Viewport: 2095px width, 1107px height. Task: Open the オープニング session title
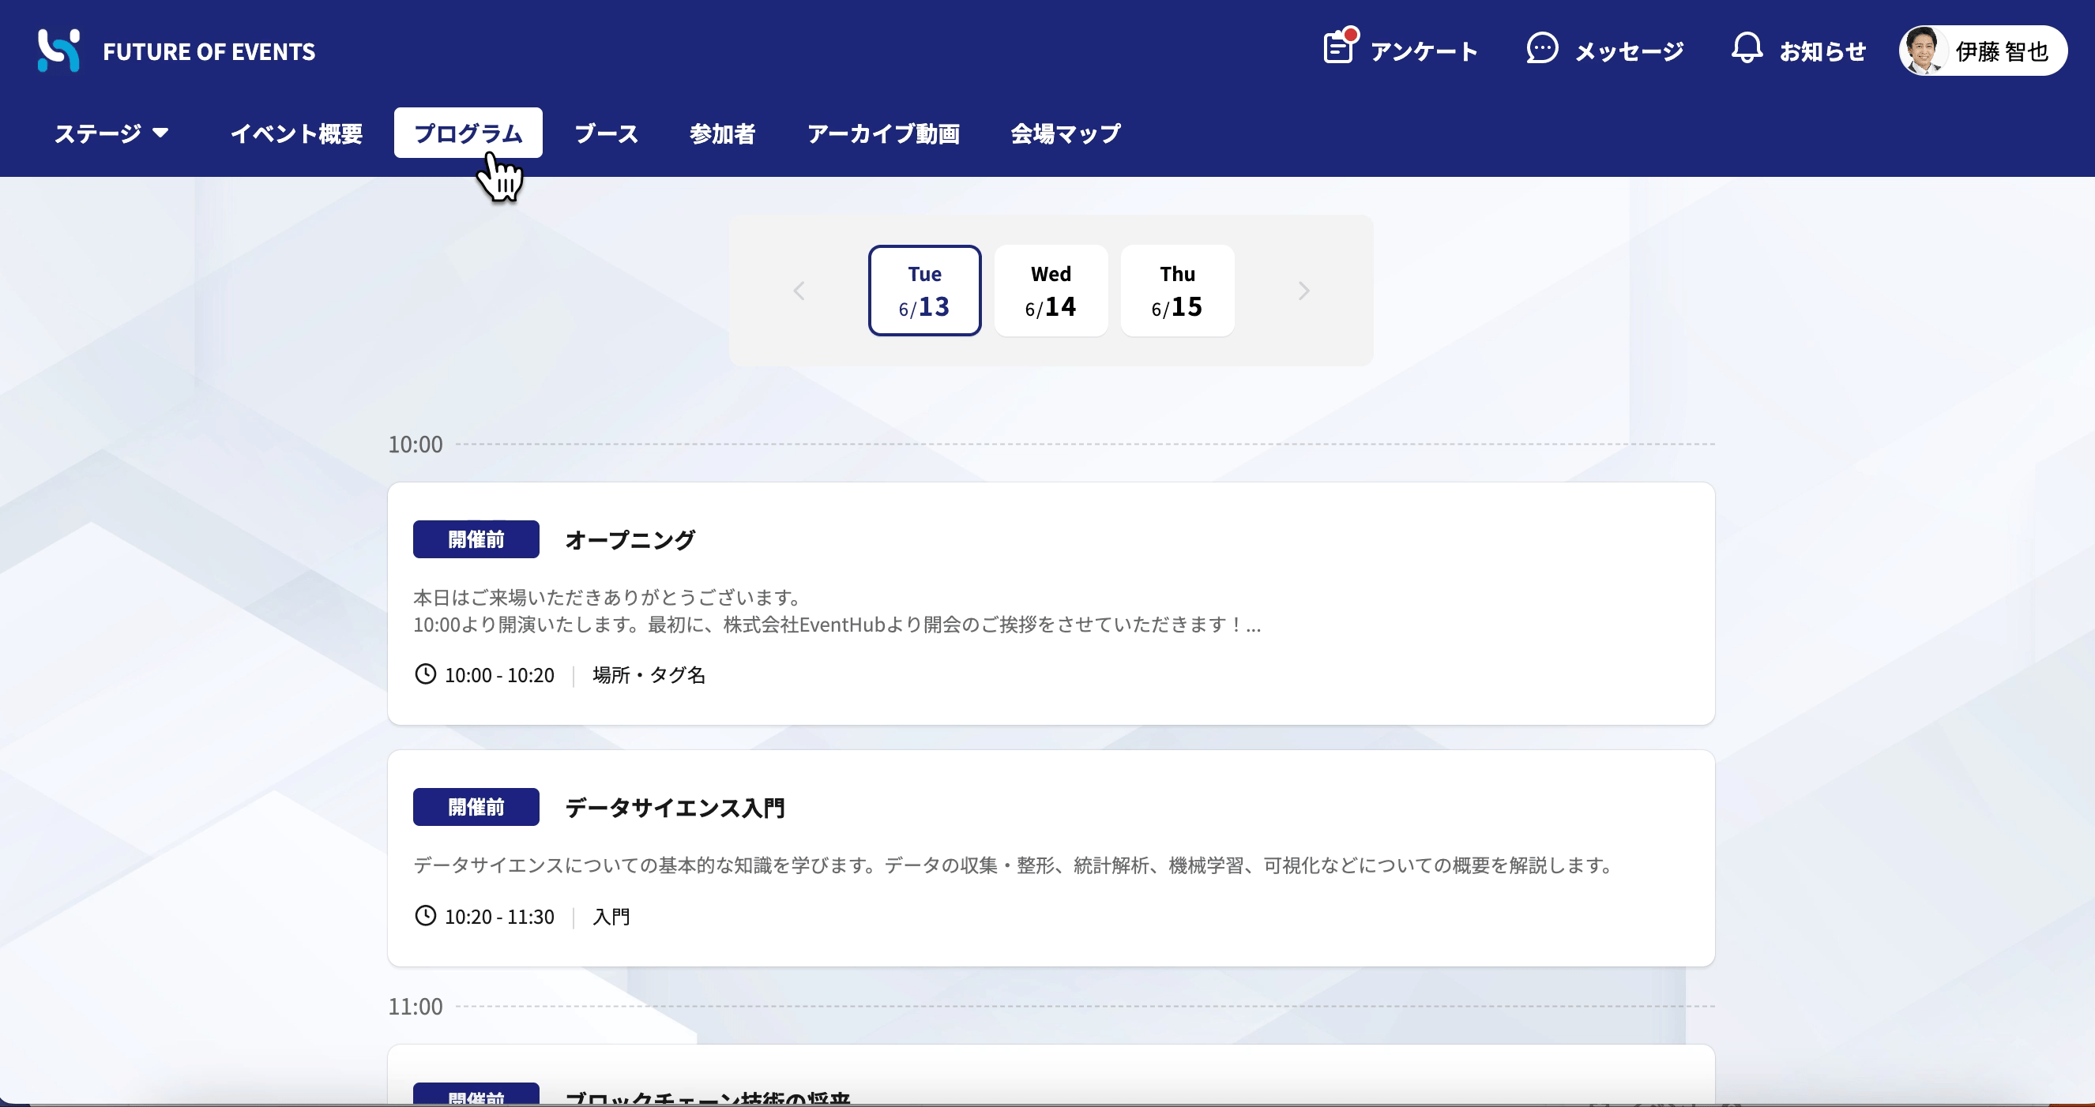pyautogui.click(x=630, y=540)
